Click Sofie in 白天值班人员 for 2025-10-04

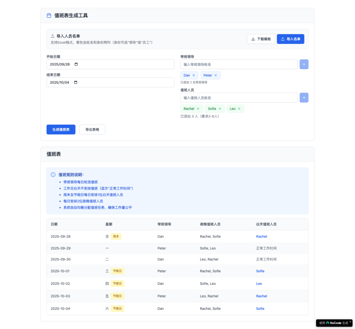(x=260, y=309)
